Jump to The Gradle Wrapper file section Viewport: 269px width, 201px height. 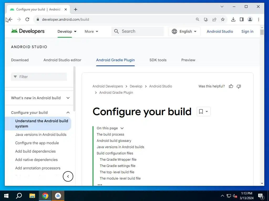point(118,159)
